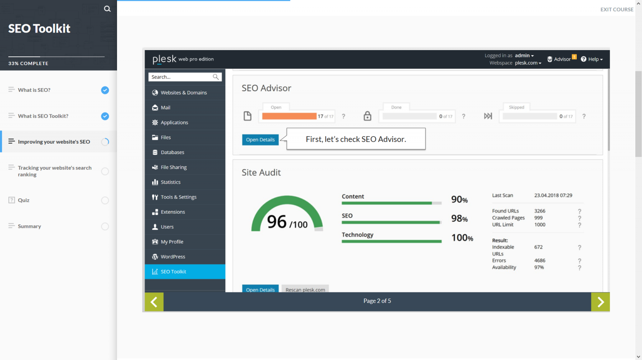Open the plesk.com webspace dropdown
Image resolution: width=642 pixels, height=360 pixels.
(x=528, y=63)
